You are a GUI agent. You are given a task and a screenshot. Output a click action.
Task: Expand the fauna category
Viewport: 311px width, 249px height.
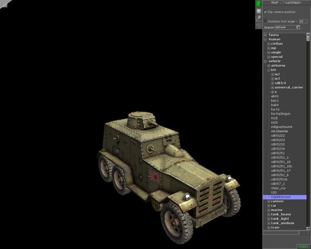(265, 35)
